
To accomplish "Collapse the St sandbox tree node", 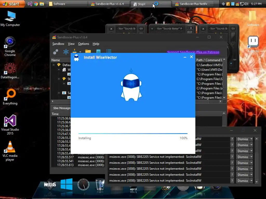I will coord(59,79).
